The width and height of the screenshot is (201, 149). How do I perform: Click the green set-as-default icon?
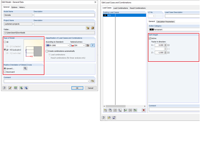tap(21, 88)
